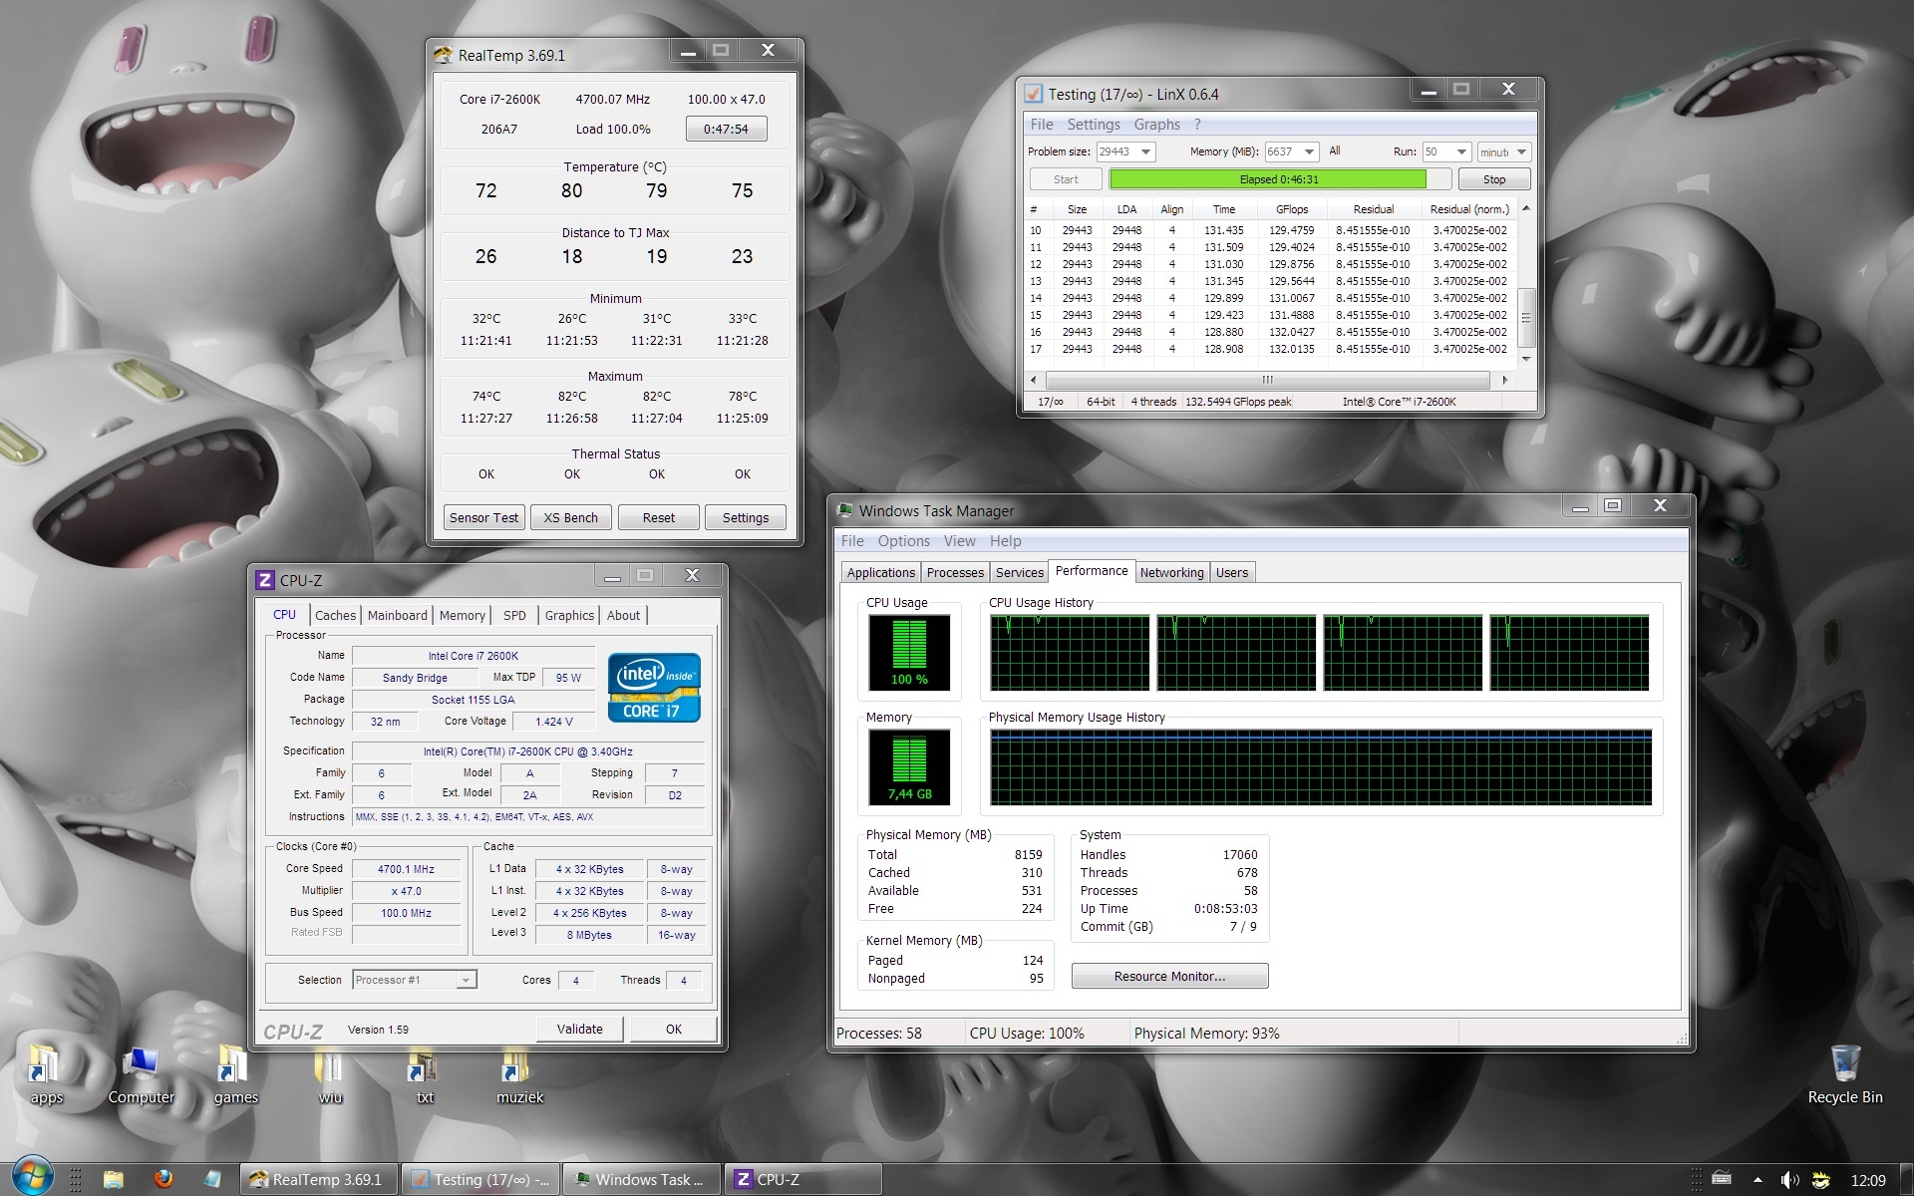Screen dimensions: 1914x1196
Task: Click LinX horizontal scroll right arrow
Action: click(1505, 380)
